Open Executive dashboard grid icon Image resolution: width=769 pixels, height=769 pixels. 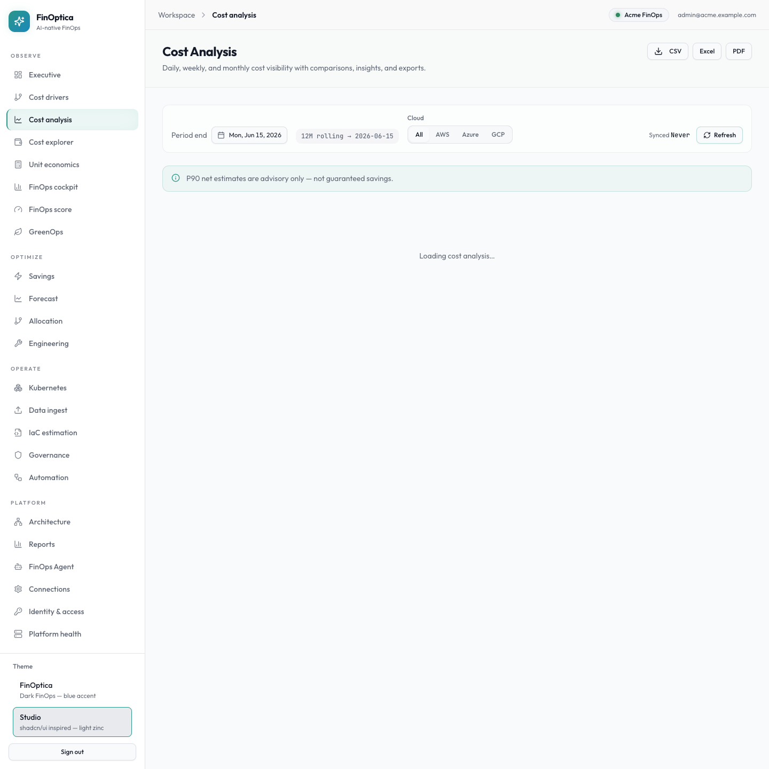tap(18, 75)
